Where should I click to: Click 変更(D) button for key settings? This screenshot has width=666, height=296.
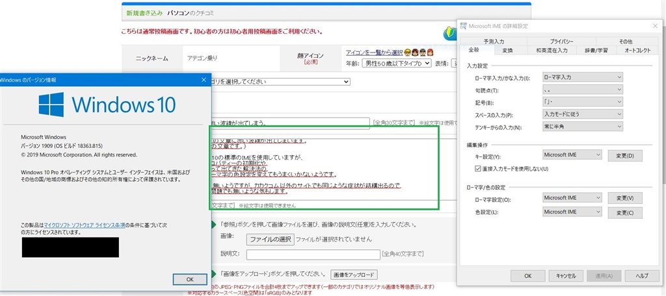625,156
